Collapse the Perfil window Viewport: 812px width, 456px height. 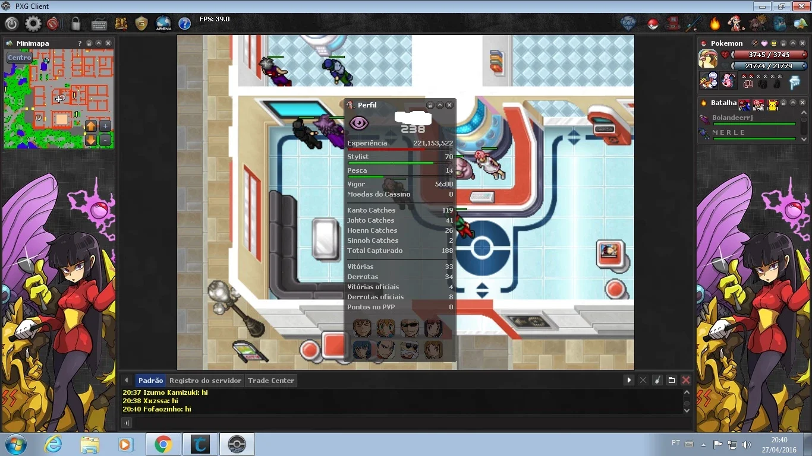(x=440, y=105)
